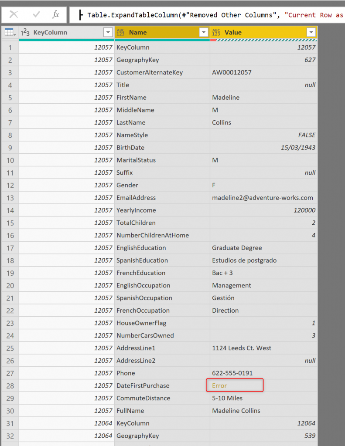Click the Value column ABC123 type icon
The width and height of the screenshot is (345, 446).
pyautogui.click(x=216, y=33)
